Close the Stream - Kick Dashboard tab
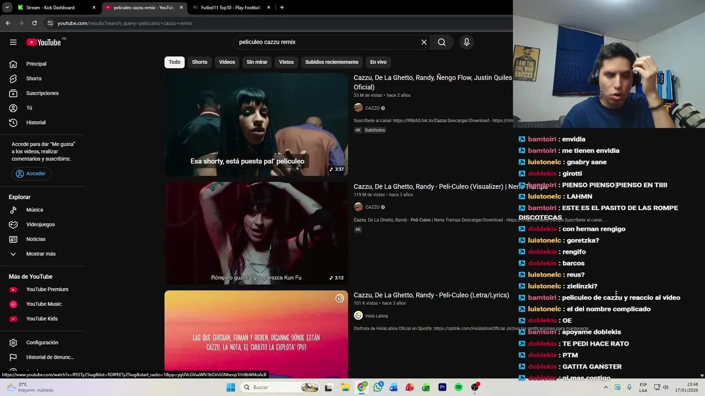The width and height of the screenshot is (705, 396). (x=94, y=8)
